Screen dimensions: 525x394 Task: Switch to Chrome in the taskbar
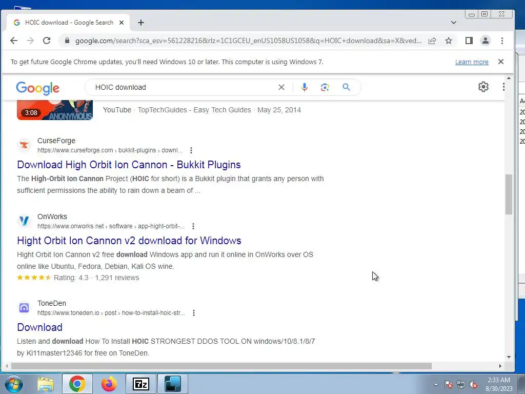click(x=77, y=384)
